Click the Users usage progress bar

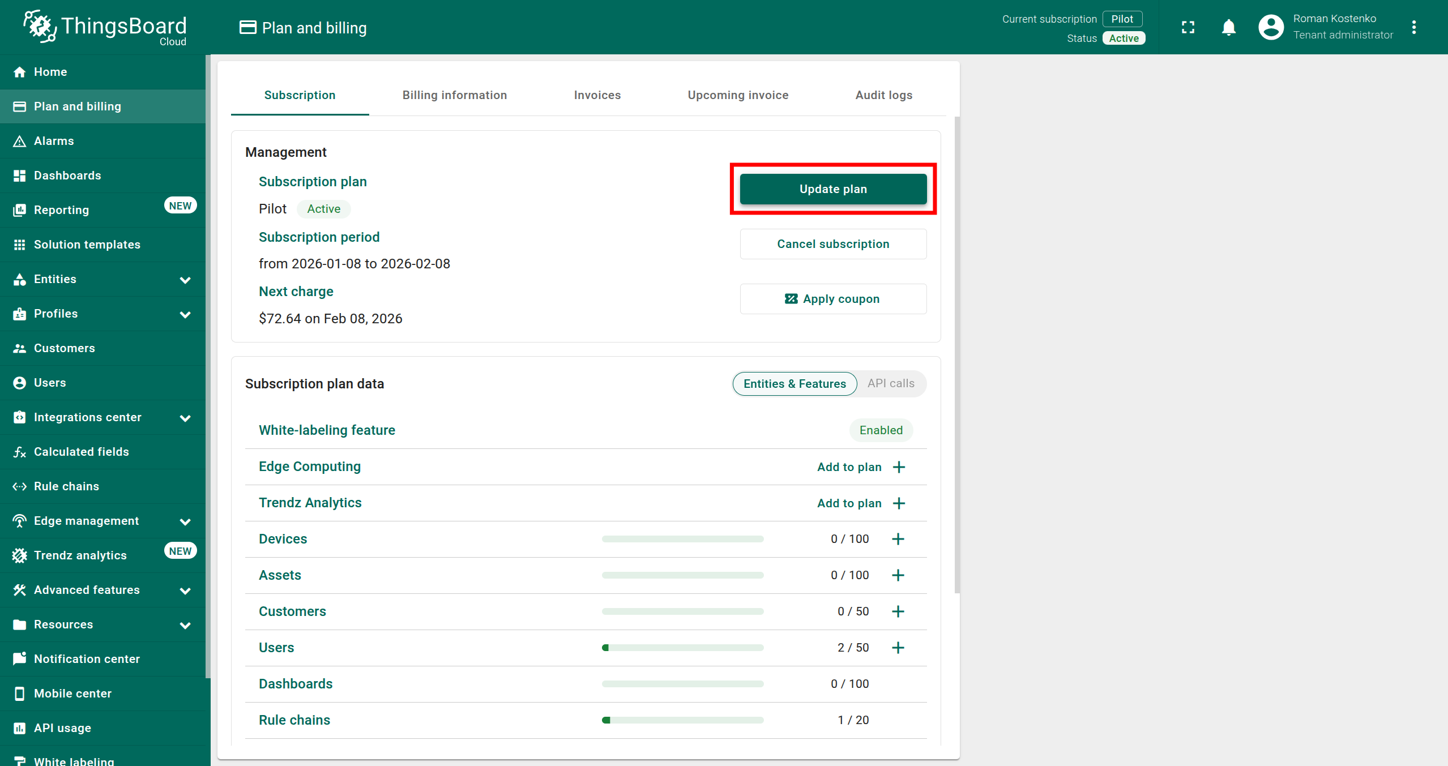(682, 648)
